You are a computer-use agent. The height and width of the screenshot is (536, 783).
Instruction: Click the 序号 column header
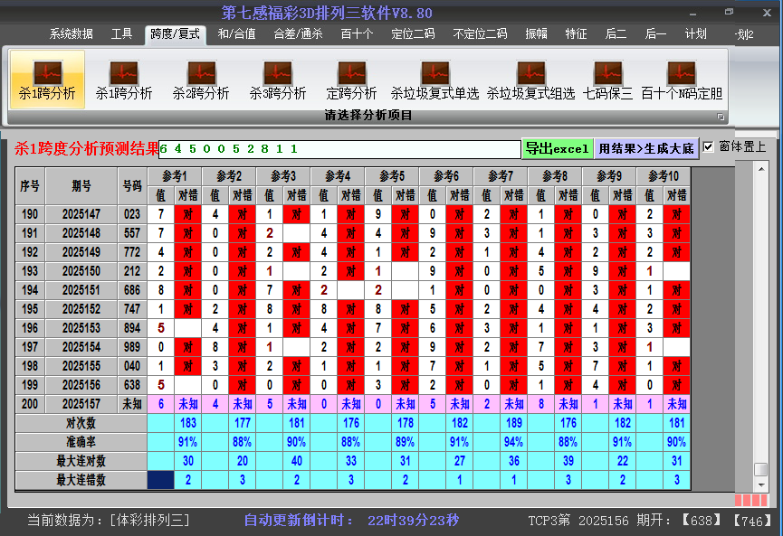click(30, 186)
